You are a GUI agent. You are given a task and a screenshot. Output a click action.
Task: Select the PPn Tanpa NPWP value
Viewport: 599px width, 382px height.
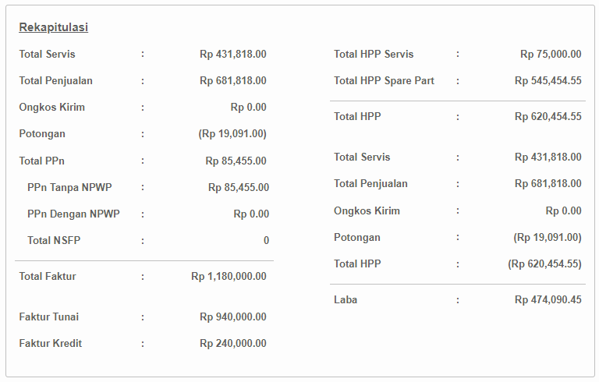[x=239, y=187]
